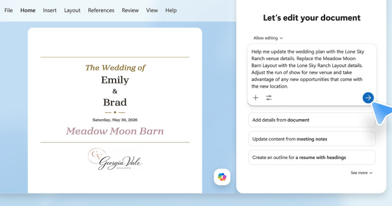Open the prompt settings sliders icon

point(269,98)
